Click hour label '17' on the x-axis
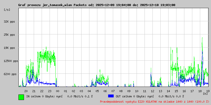 coord(192,91)
